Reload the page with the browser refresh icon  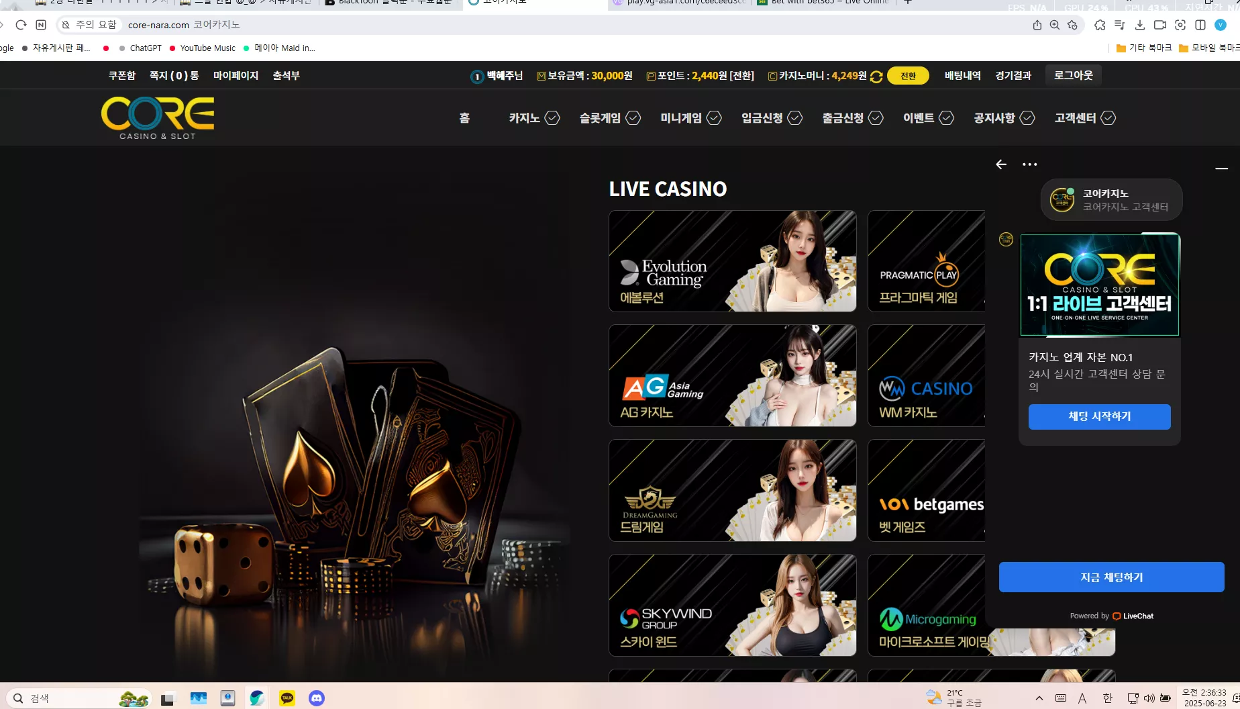tap(21, 25)
